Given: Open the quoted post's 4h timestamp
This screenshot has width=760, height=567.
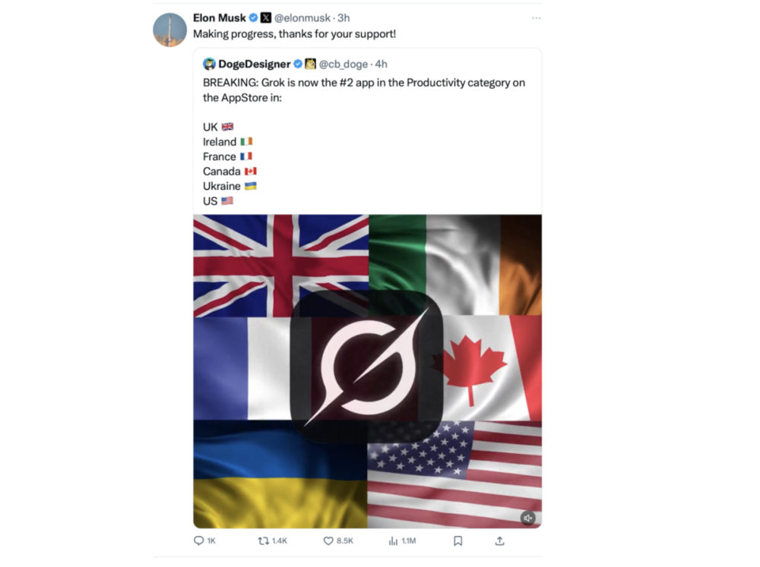Looking at the screenshot, I should 382,65.
